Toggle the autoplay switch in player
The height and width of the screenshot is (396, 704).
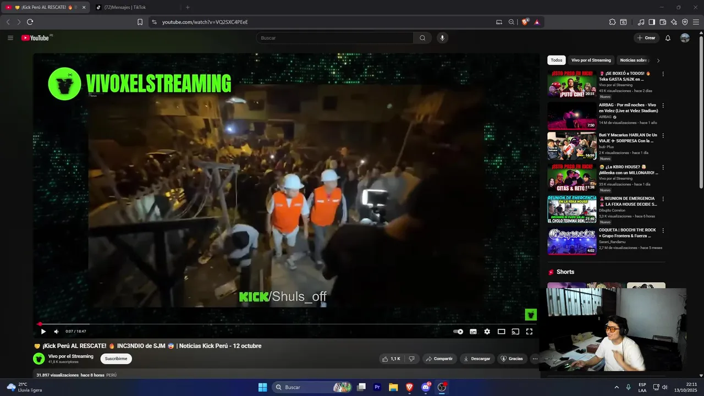(458, 332)
